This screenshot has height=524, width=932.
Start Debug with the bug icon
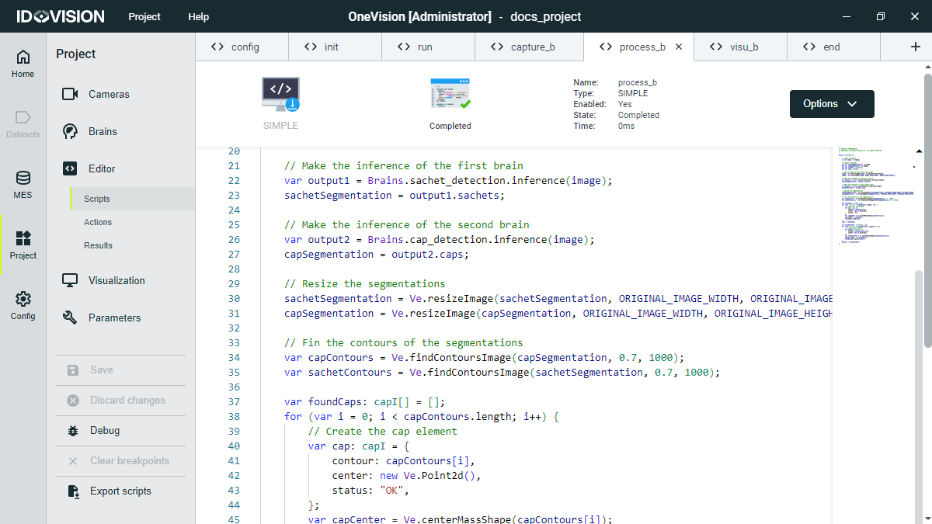click(x=73, y=430)
